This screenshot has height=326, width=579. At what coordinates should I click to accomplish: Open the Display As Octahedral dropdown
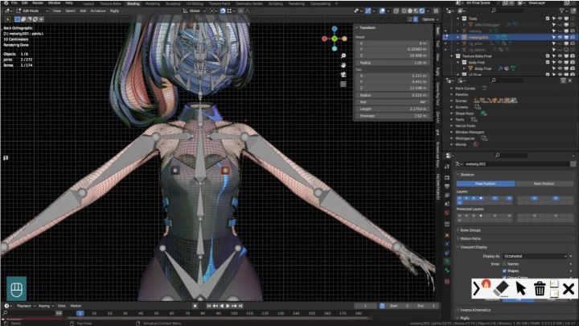tap(535, 256)
